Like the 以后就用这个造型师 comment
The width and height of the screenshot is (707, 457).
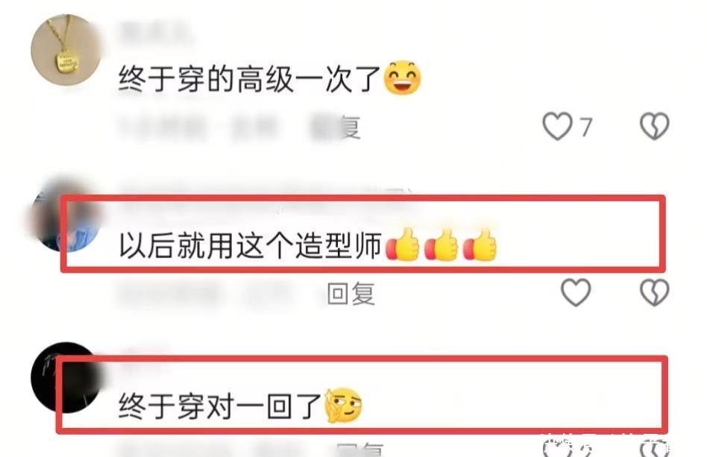(576, 292)
